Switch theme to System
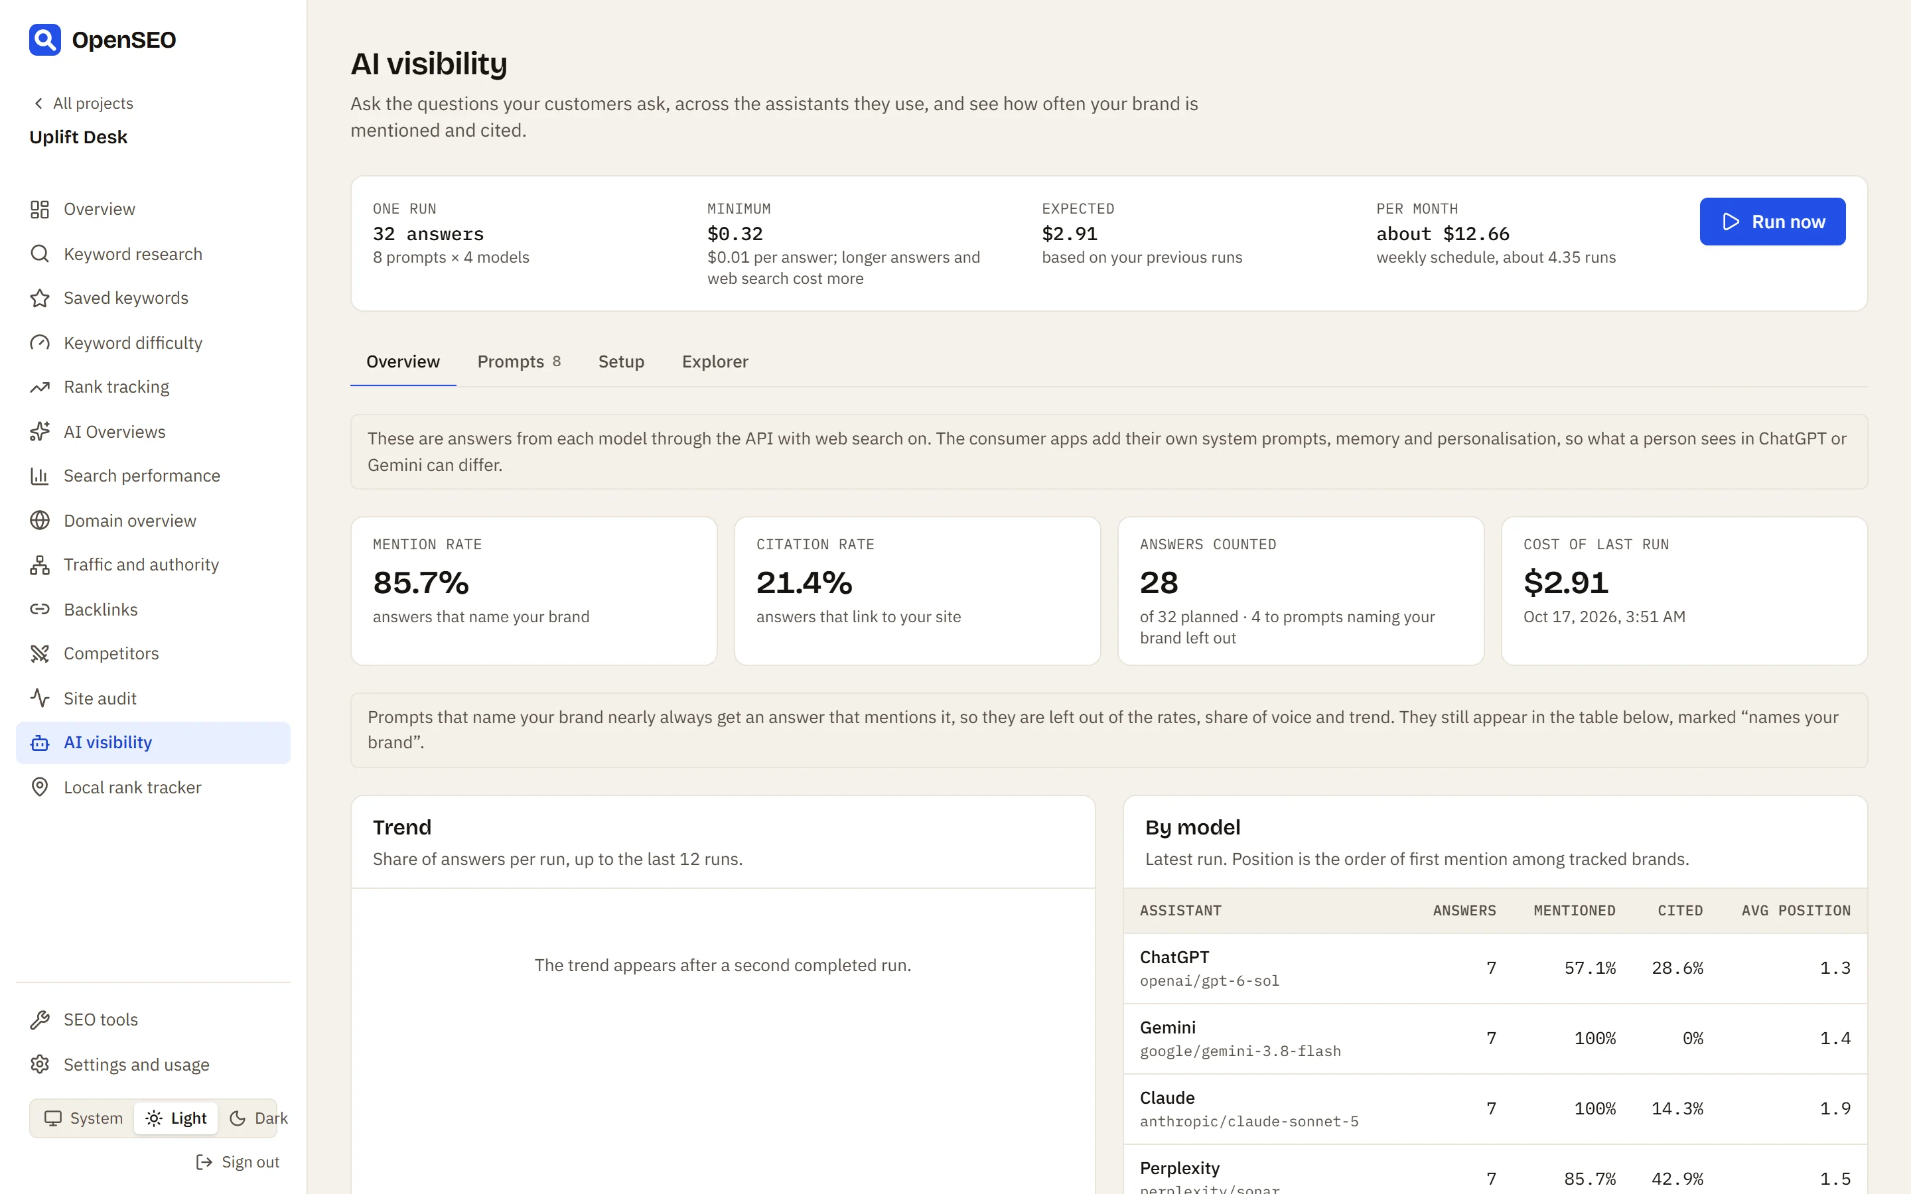This screenshot has width=1911, height=1194. tap(83, 1118)
